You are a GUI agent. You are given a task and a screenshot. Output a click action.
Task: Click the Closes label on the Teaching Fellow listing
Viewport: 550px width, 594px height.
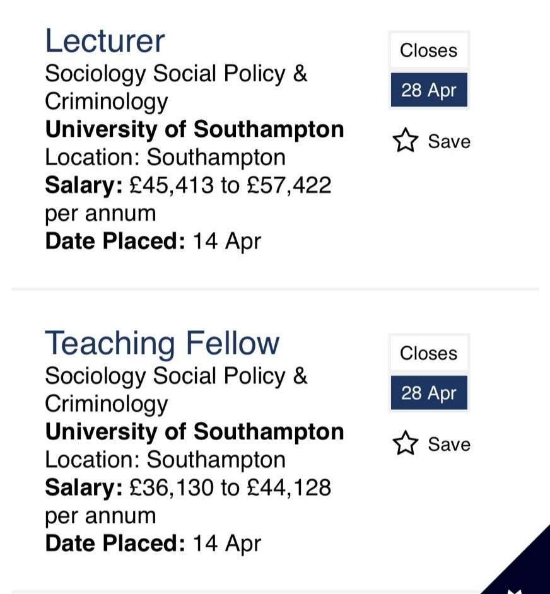(x=428, y=353)
